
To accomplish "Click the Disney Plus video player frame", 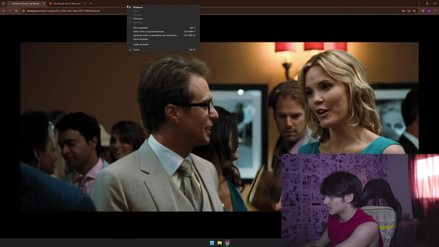I will pos(219,127).
